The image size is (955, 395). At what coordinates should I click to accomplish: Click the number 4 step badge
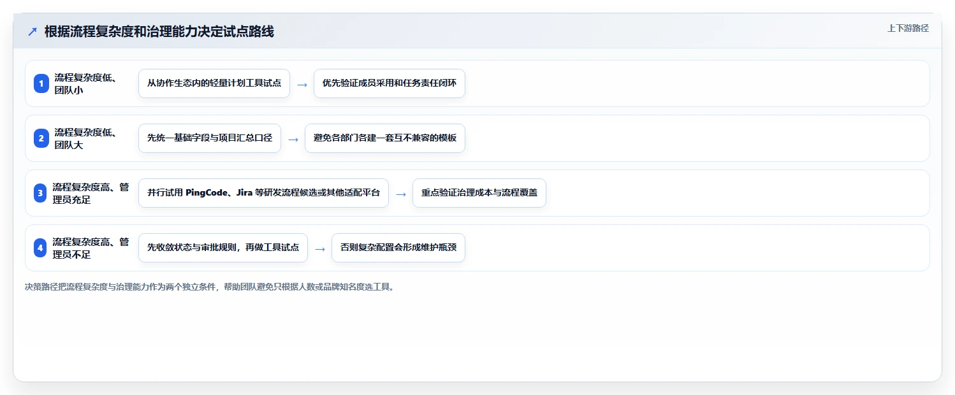(41, 248)
